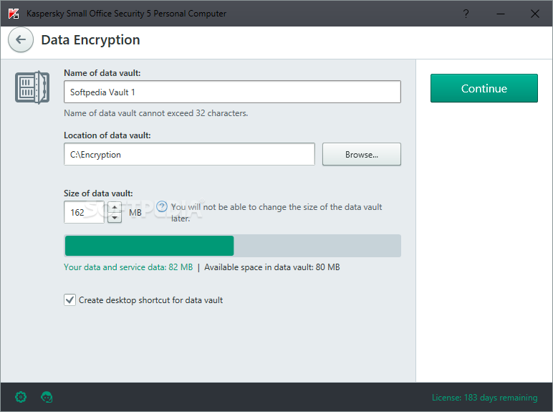The width and height of the screenshot is (553, 412).
Task: Click License: 183 days remaining link
Action: pyautogui.click(x=484, y=398)
